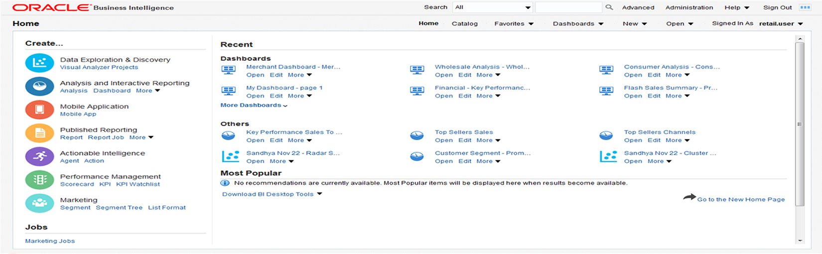Click the Mobile App link
Image resolution: width=822 pixels, height=254 pixels.
coord(78,114)
